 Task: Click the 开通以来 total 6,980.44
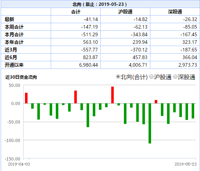tap(88, 65)
